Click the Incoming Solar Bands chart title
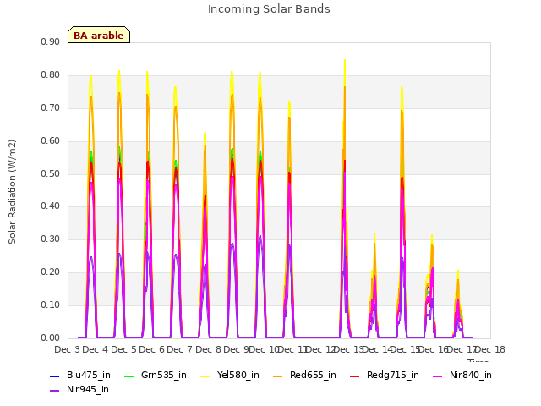This screenshot has width=541, height=406. click(x=269, y=9)
